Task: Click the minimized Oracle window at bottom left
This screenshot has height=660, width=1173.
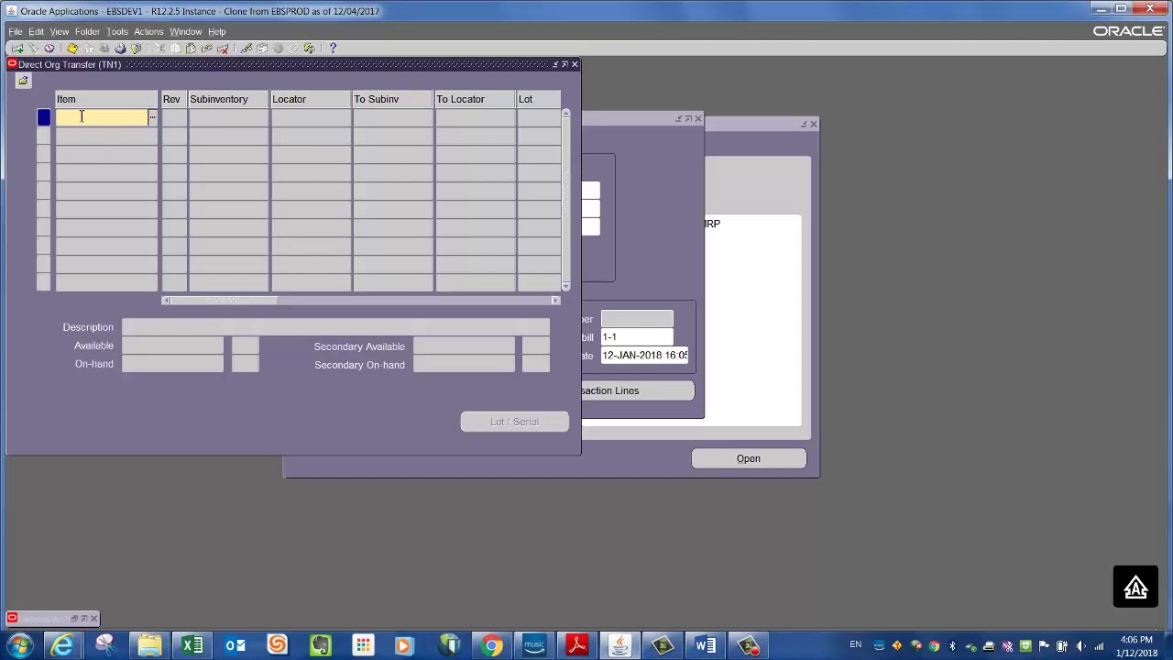Action: click(x=53, y=619)
